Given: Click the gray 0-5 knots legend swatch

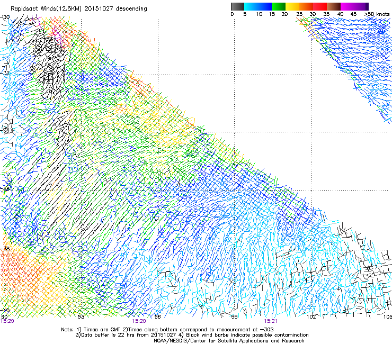Looking at the screenshot, I should (237, 6).
